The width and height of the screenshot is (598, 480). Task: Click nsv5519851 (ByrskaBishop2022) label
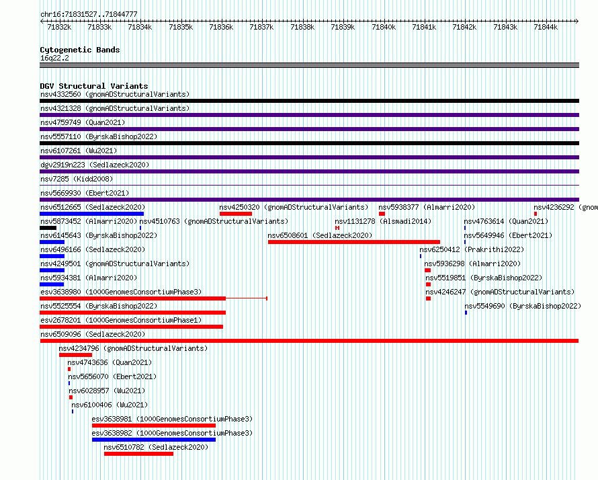[484, 278]
